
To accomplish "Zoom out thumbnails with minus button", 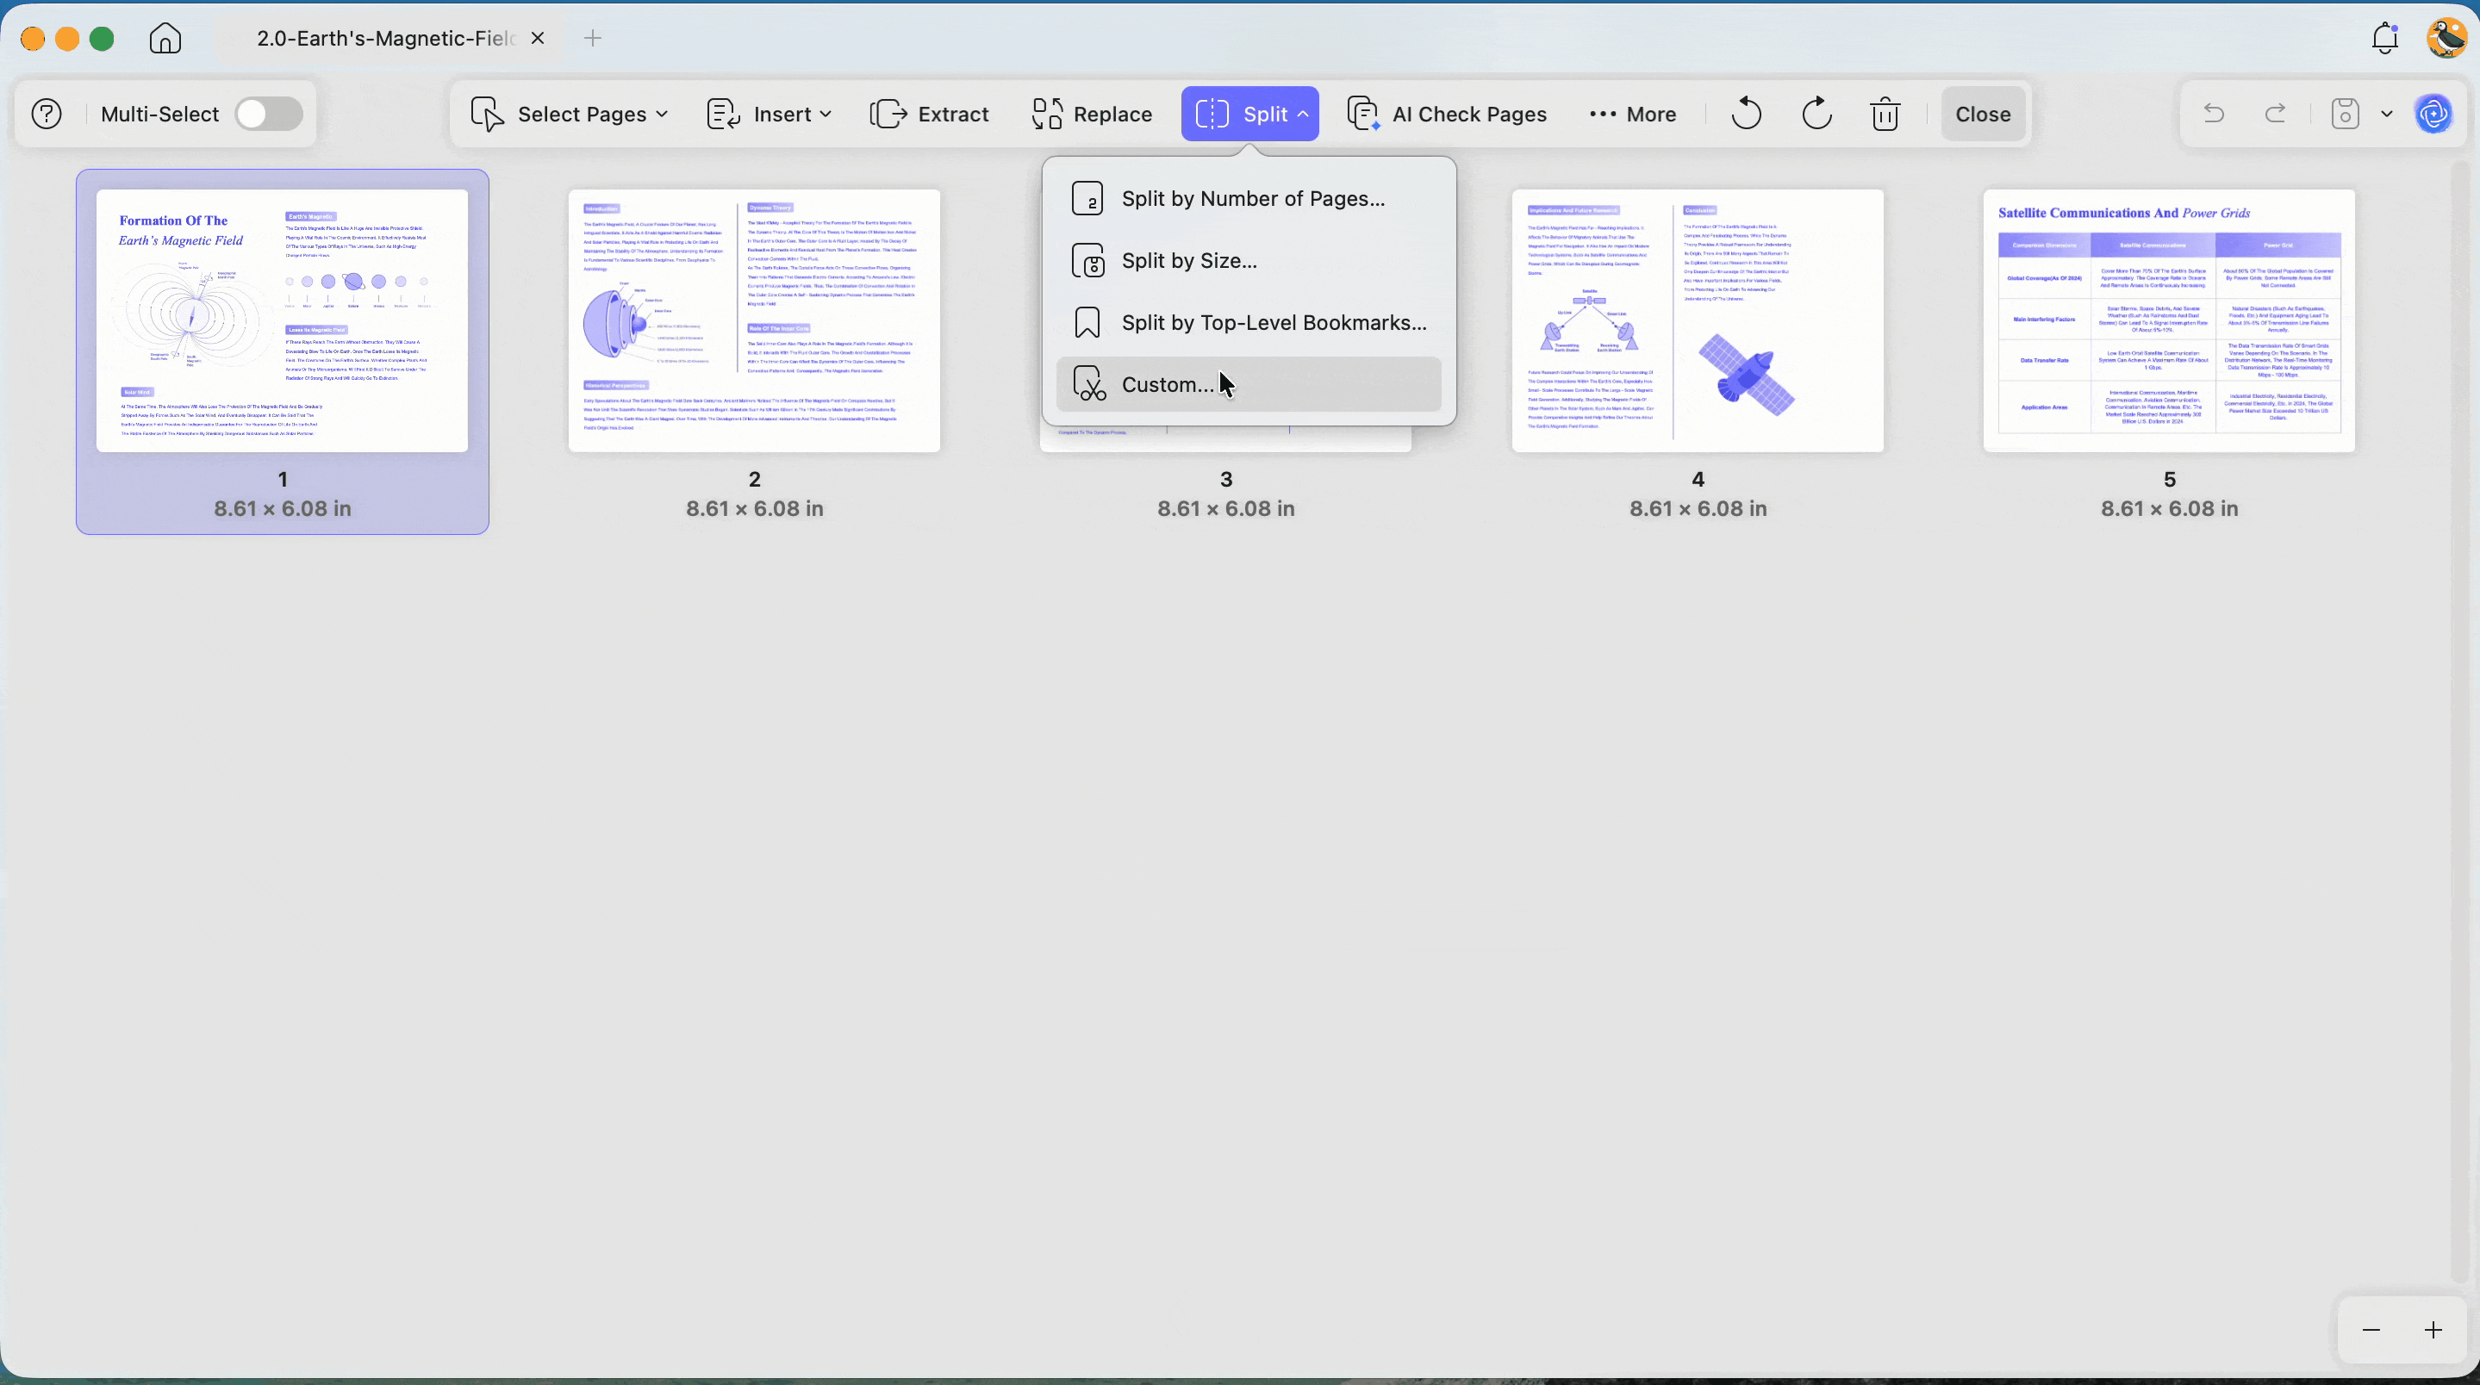I will click(2371, 1329).
